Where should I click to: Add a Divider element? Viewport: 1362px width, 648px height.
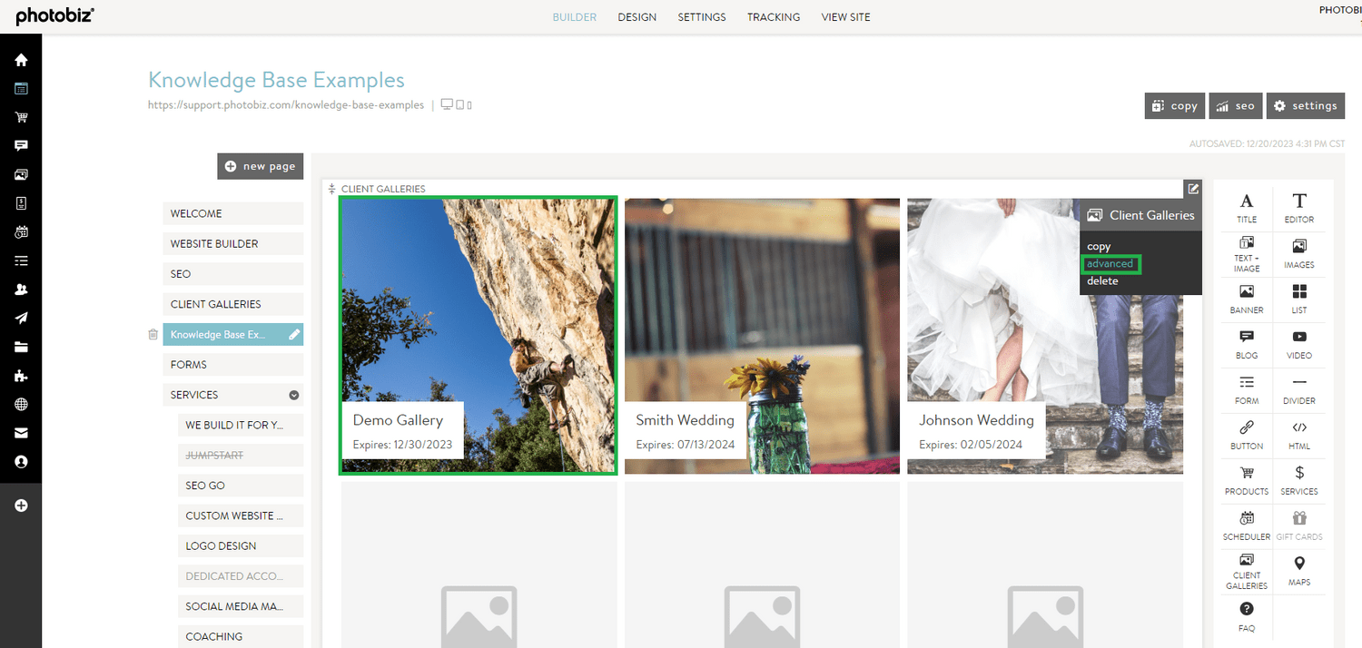point(1298,390)
